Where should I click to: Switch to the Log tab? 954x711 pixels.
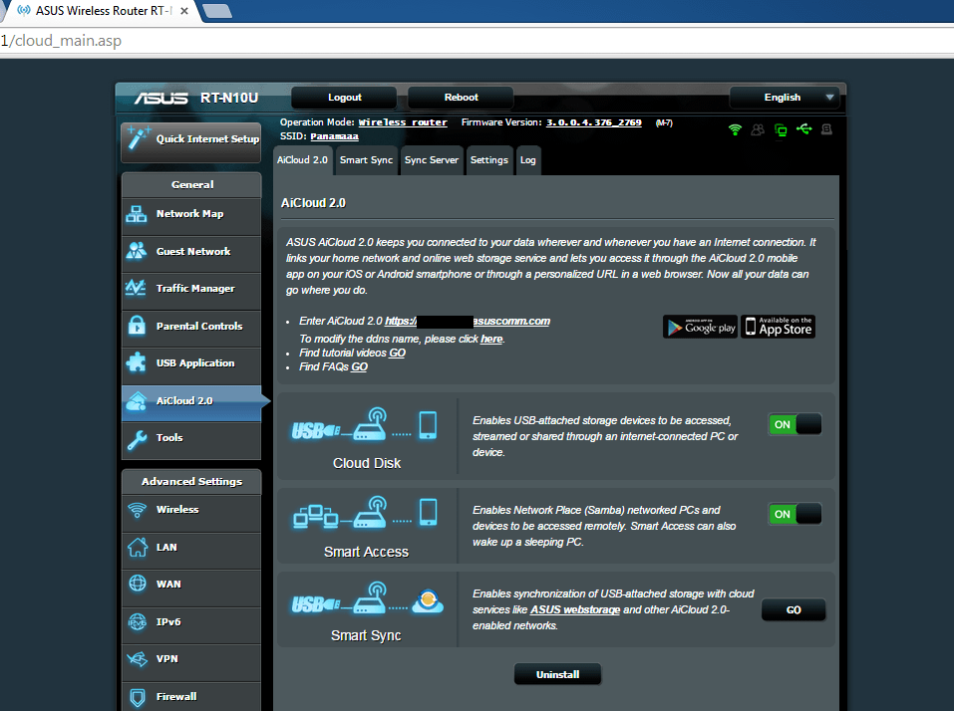click(x=527, y=160)
